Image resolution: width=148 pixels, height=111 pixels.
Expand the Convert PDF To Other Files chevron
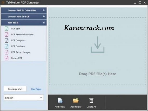pos(44,10)
